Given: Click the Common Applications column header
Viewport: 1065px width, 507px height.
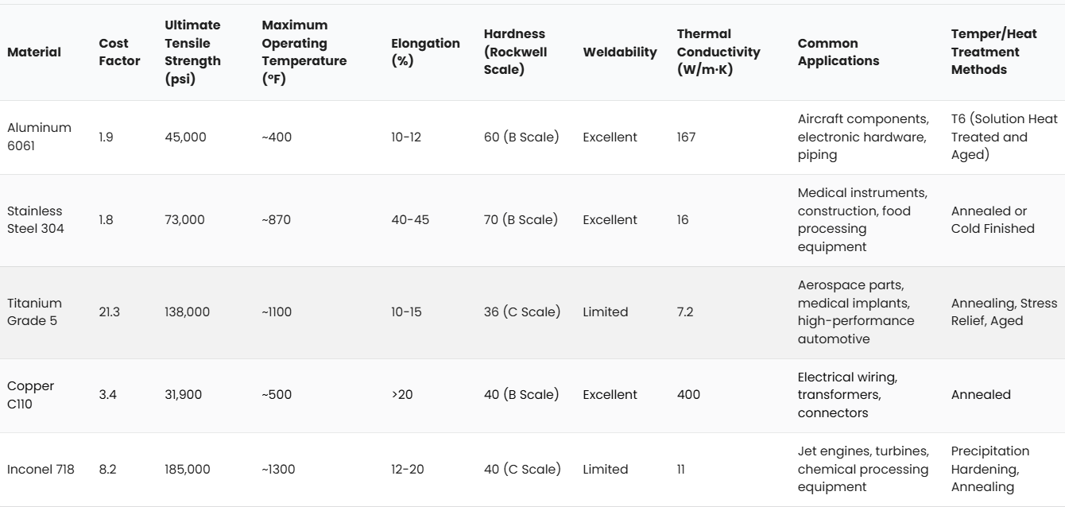Looking at the screenshot, I should pos(838,52).
